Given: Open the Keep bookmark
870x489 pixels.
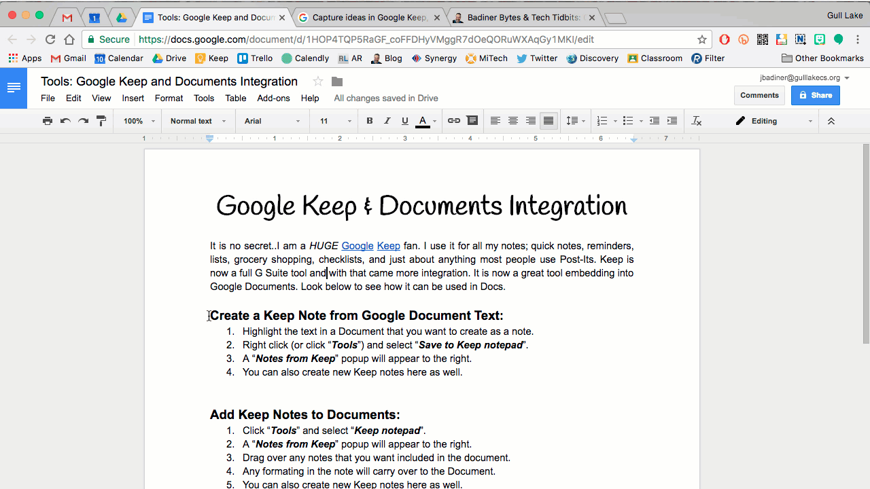Looking at the screenshot, I should 211,58.
